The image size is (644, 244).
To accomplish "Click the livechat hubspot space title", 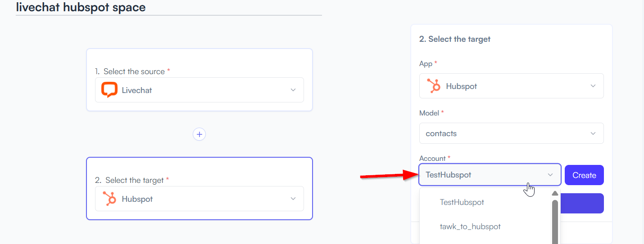I will 81,7.
